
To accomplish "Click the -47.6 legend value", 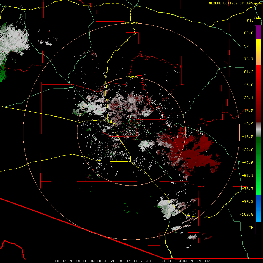I will pyautogui.click(x=248, y=163).
